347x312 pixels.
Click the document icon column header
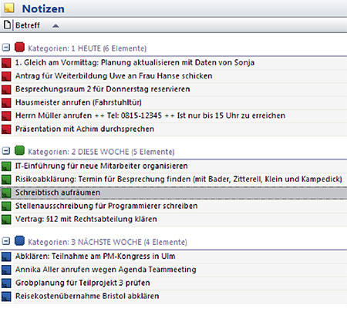point(7,25)
